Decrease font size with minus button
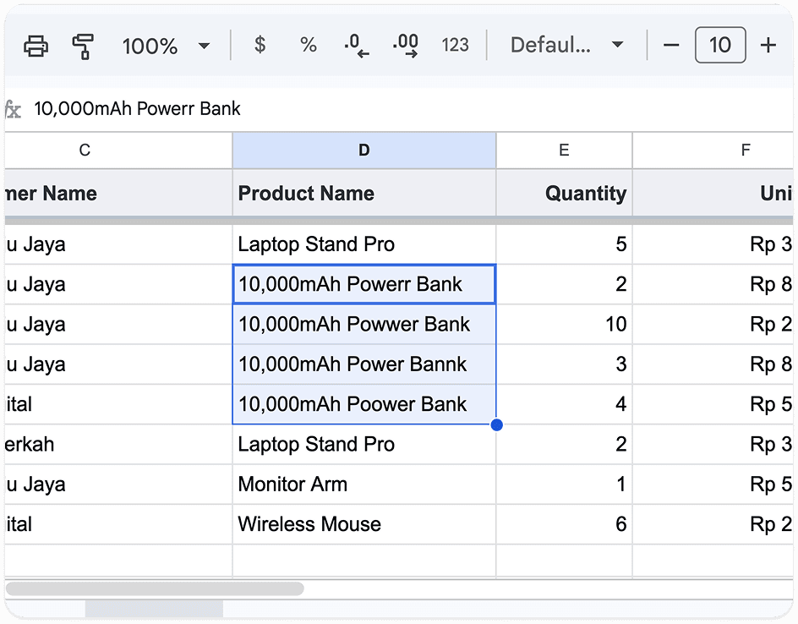The height and width of the screenshot is (624, 798). (x=671, y=46)
